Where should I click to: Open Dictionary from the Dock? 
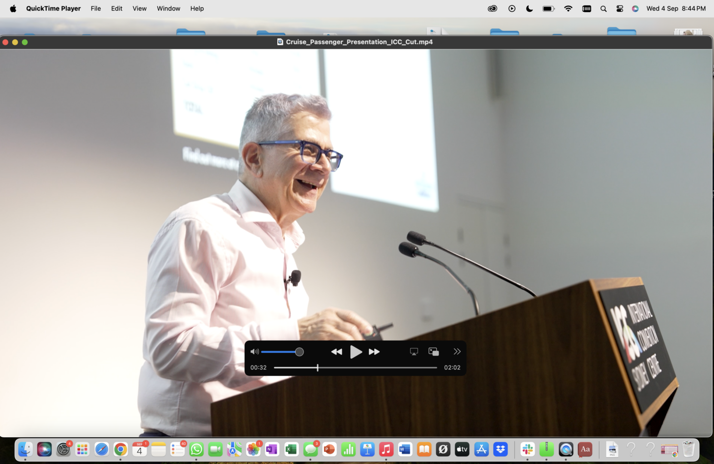[585, 449]
